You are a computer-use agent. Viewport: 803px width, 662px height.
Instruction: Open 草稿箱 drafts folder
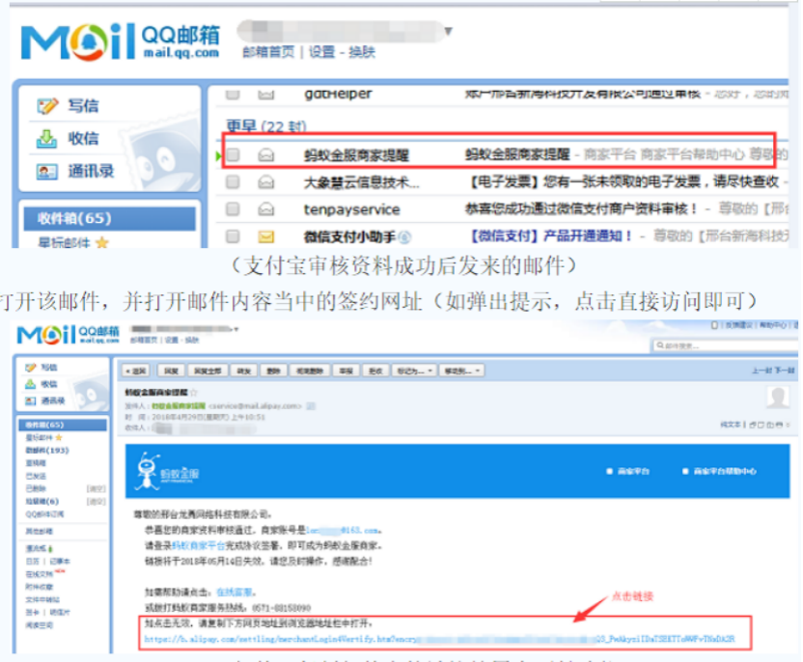[x=36, y=463]
